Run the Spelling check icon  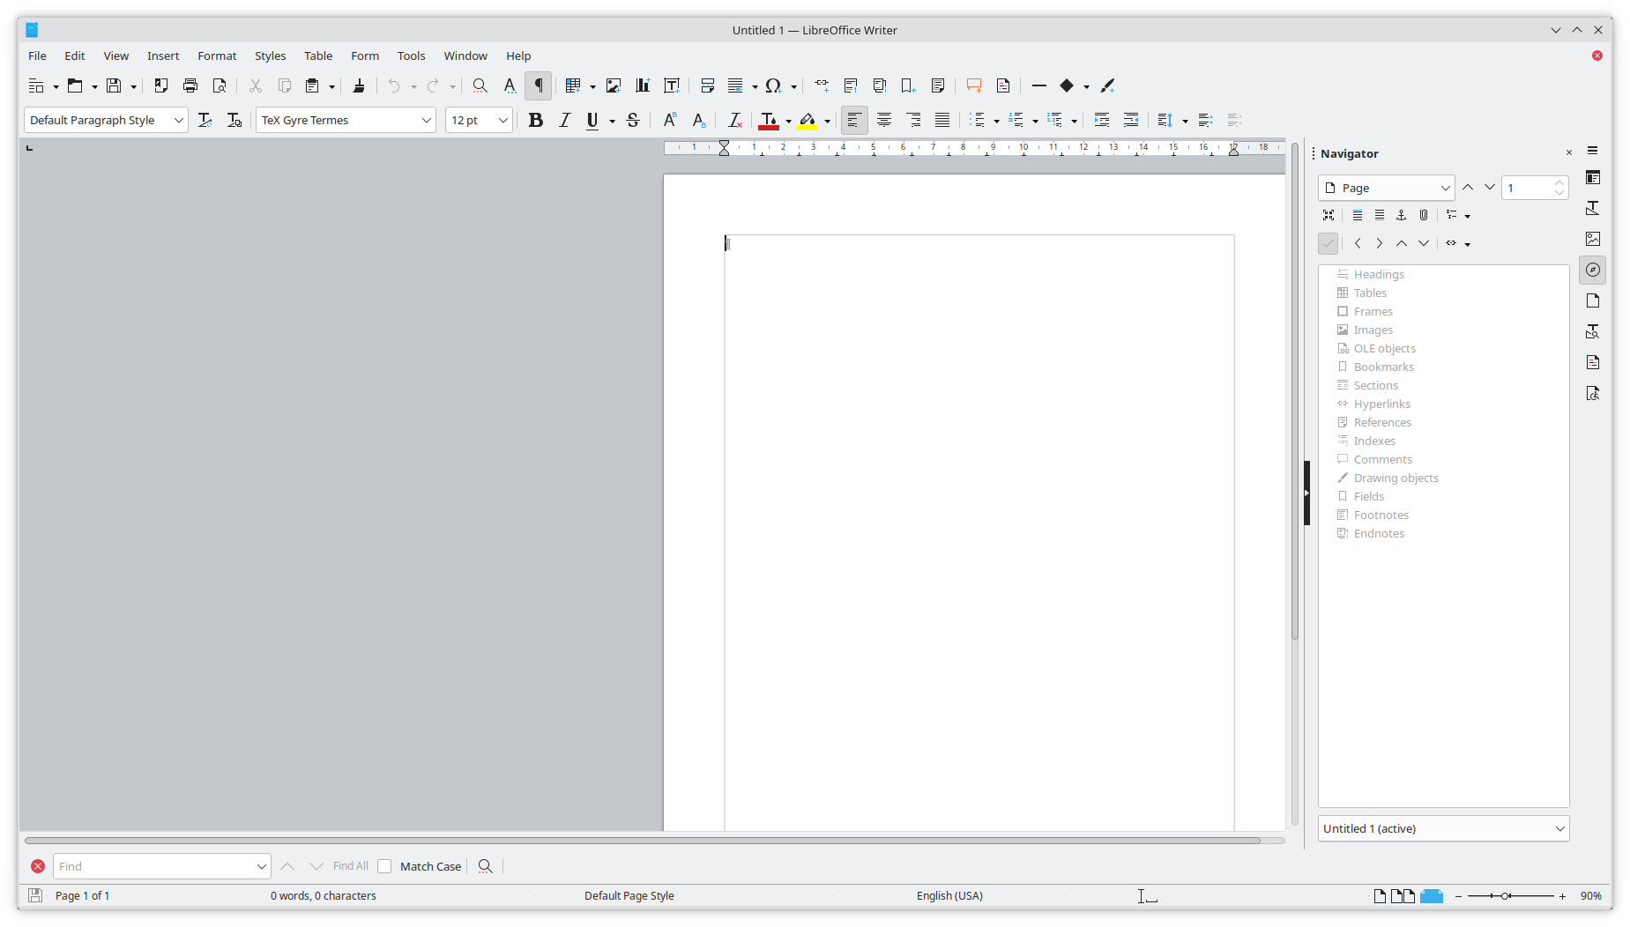[x=509, y=85]
